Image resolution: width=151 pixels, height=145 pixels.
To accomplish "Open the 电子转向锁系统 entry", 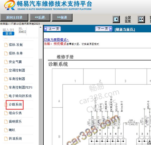I will coord(20,96).
